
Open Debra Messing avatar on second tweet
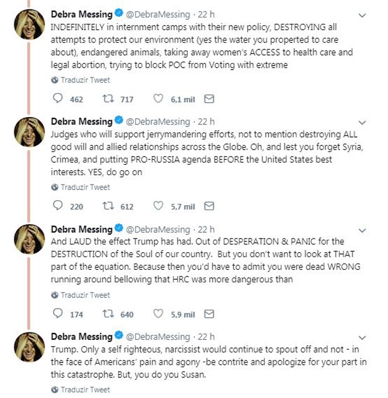[x=29, y=132]
